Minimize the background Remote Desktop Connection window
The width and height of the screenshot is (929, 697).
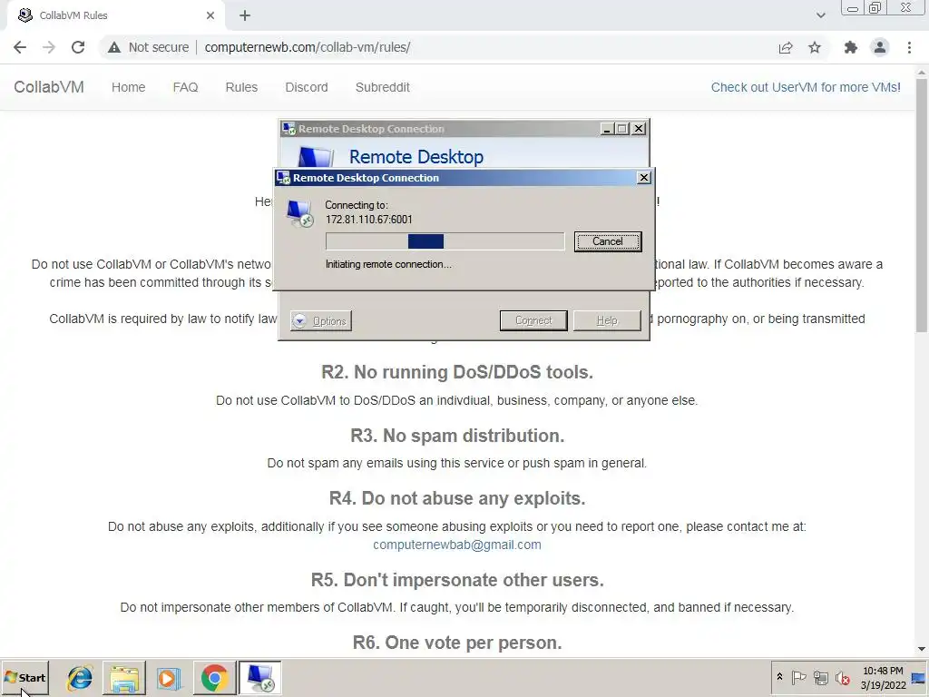tap(607, 129)
